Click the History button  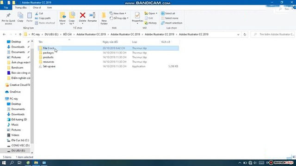tap(150, 23)
